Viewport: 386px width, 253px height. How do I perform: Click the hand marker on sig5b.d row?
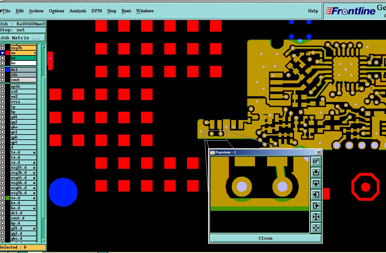pos(34,183)
